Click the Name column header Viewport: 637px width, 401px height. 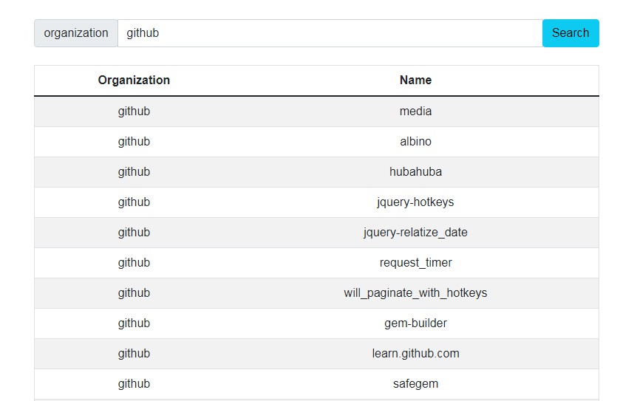[x=415, y=80]
